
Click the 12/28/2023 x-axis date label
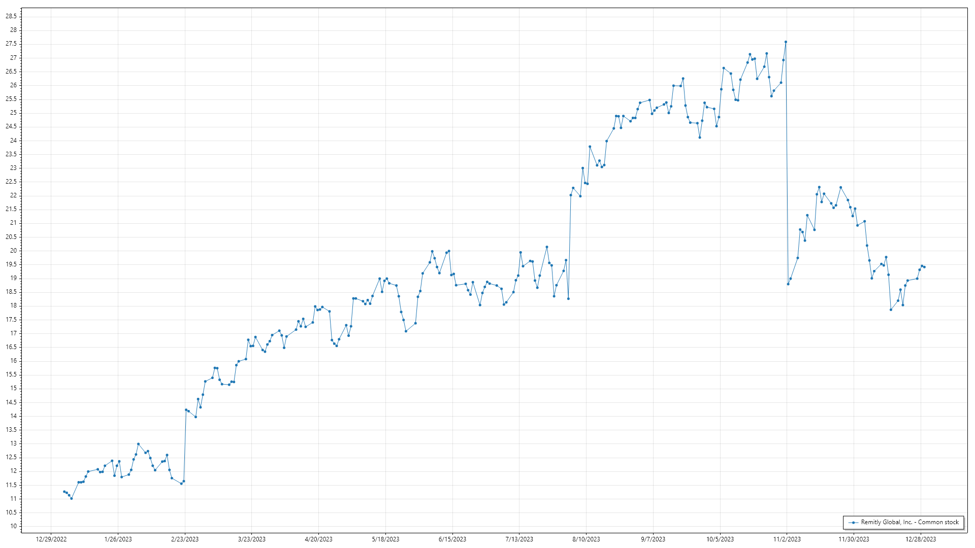click(921, 539)
